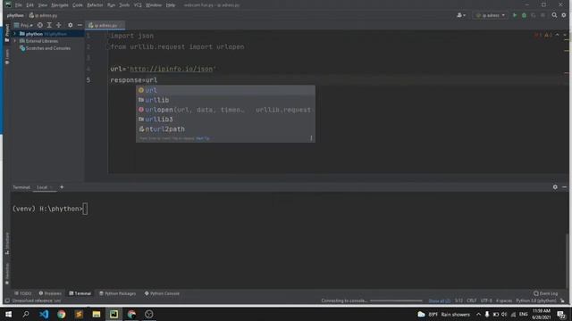Screen dimensions: 572x321
Task: Choose 'url' completion suggestion
Action: (225, 90)
